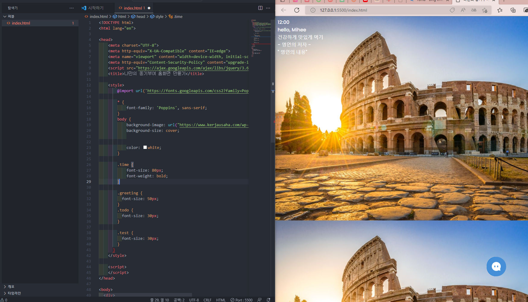The height and width of the screenshot is (302, 528).
Task: Change language mode HTML
Action: click(221, 300)
